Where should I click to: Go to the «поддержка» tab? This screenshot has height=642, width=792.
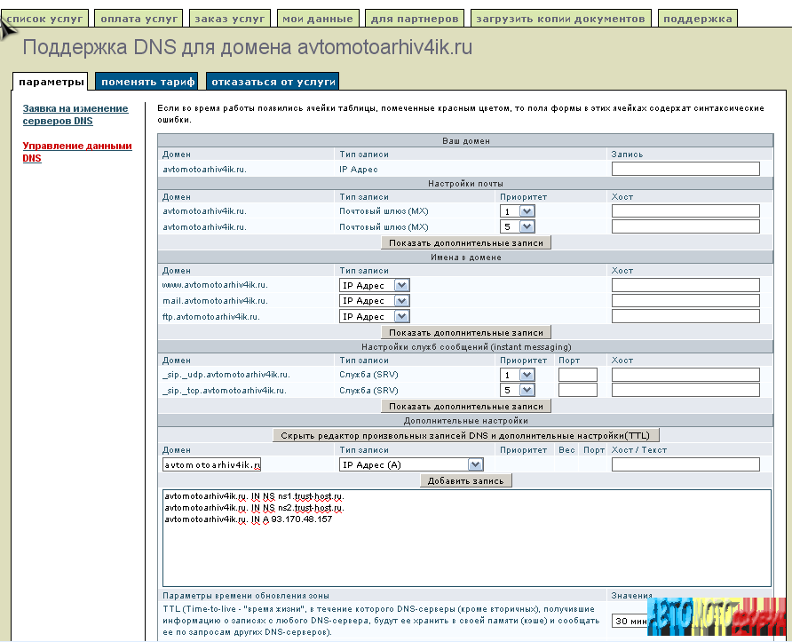click(x=697, y=18)
